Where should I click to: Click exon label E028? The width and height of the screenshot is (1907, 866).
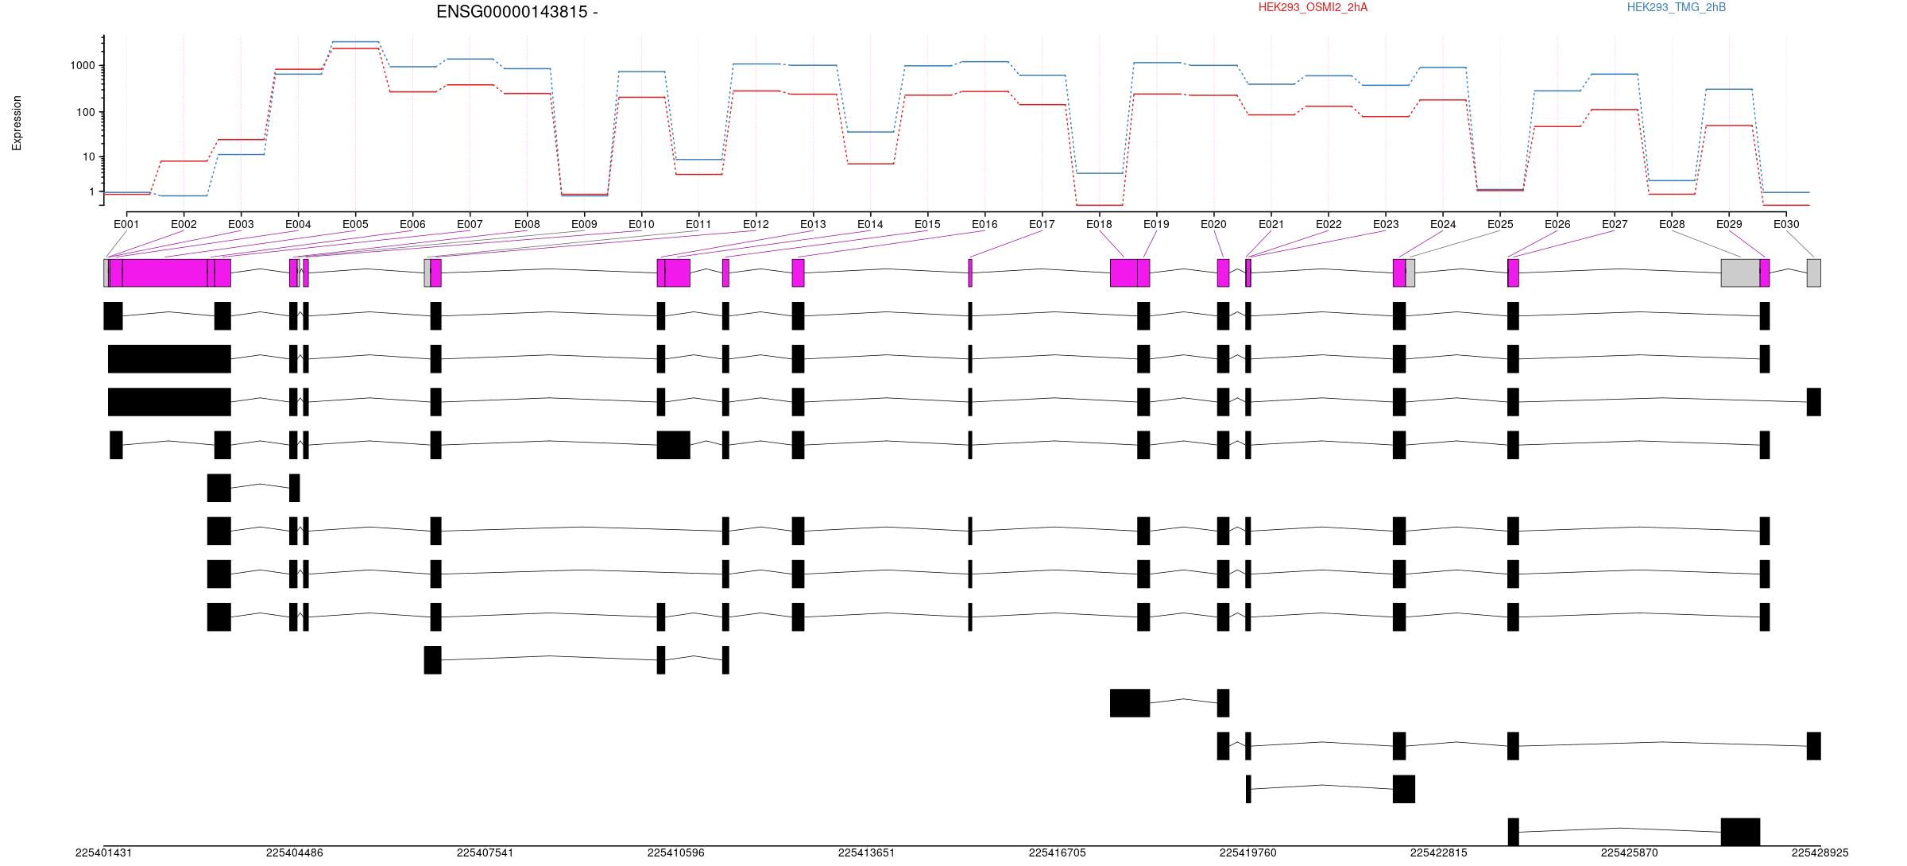(1672, 224)
